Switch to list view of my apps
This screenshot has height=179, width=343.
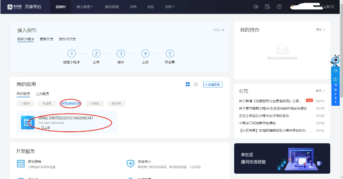[x=196, y=84]
